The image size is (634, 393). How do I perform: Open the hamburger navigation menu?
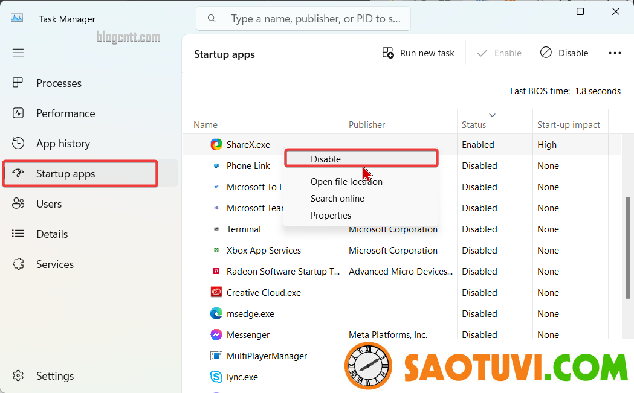click(18, 53)
